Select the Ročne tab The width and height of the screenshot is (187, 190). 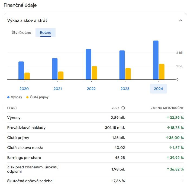[x=46, y=32]
